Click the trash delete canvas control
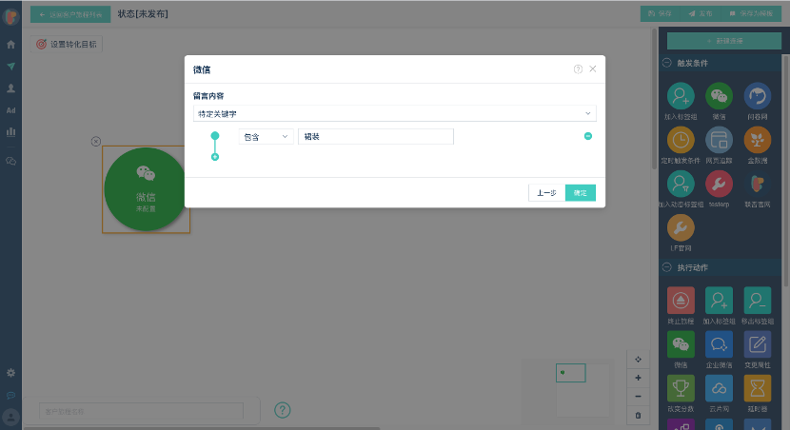Image resolution: width=790 pixels, height=430 pixels. (638, 416)
